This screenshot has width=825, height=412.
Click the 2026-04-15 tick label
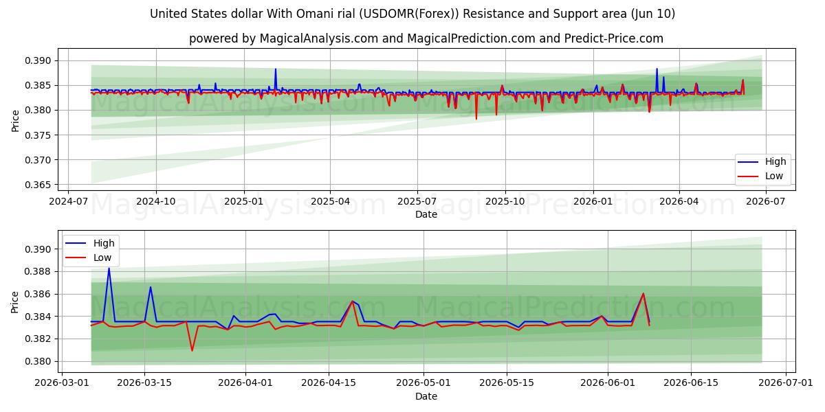point(328,382)
